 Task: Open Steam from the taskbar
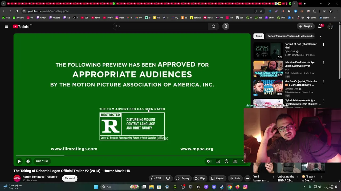222,187
